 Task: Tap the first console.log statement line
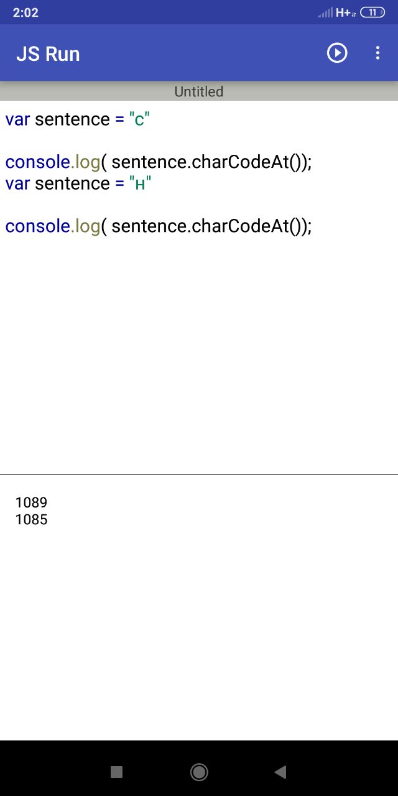click(158, 162)
